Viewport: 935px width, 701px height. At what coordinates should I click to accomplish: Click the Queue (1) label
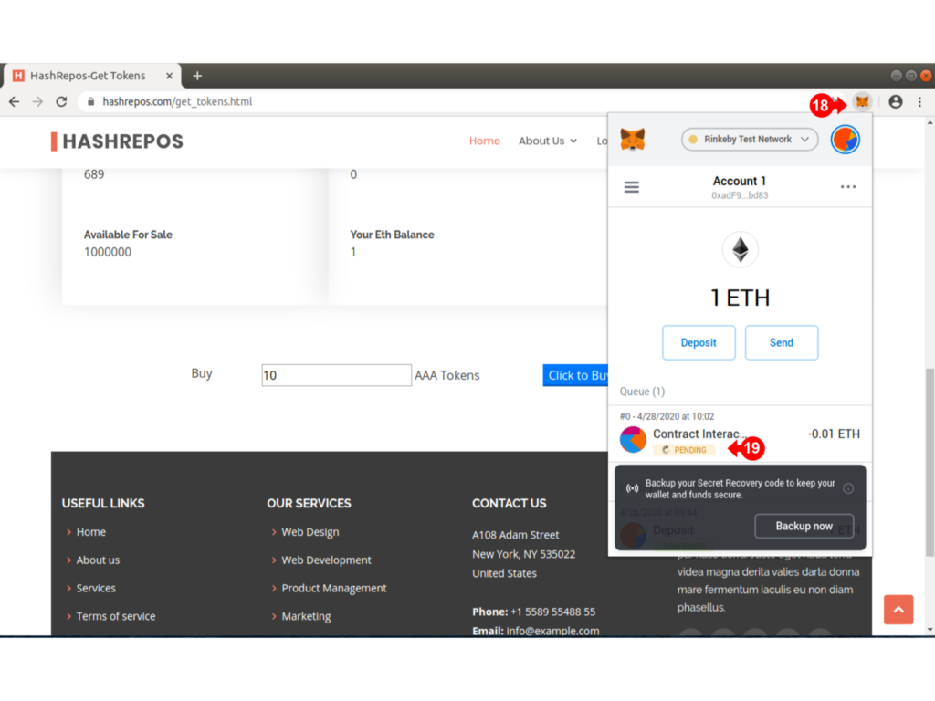(642, 392)
